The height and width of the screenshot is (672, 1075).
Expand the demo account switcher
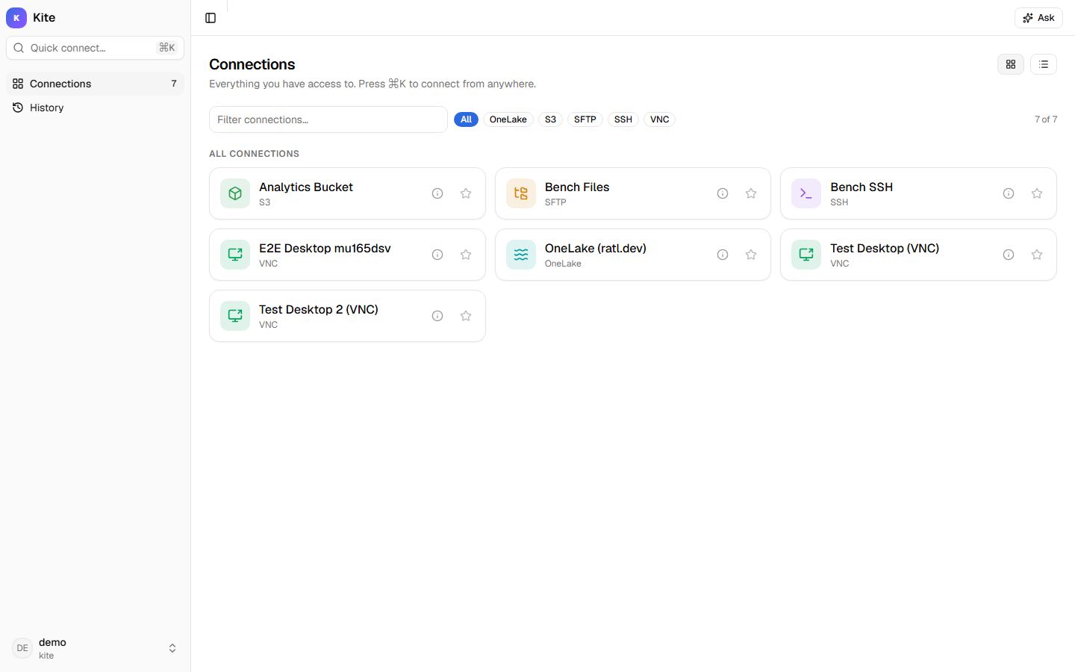click(x=95, y=648)
